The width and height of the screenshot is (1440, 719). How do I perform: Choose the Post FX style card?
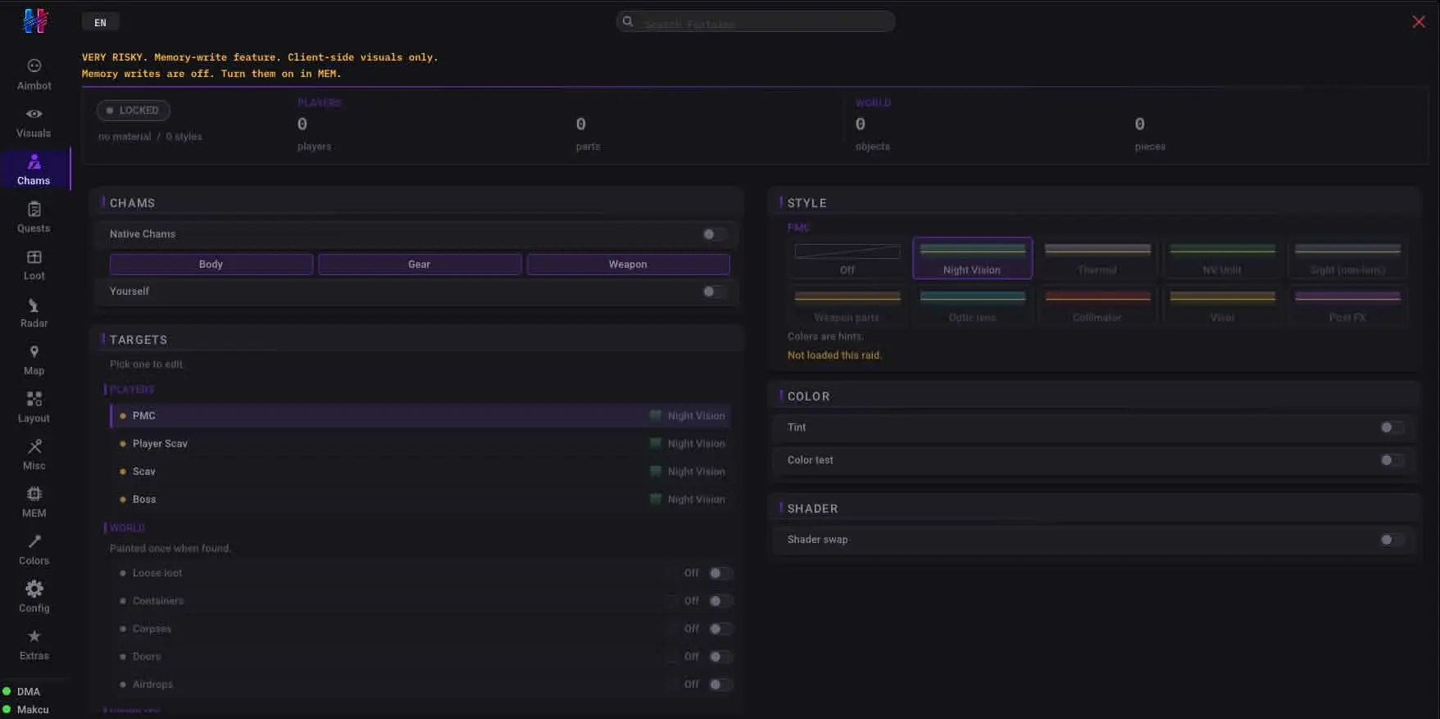pos(1347,305)
